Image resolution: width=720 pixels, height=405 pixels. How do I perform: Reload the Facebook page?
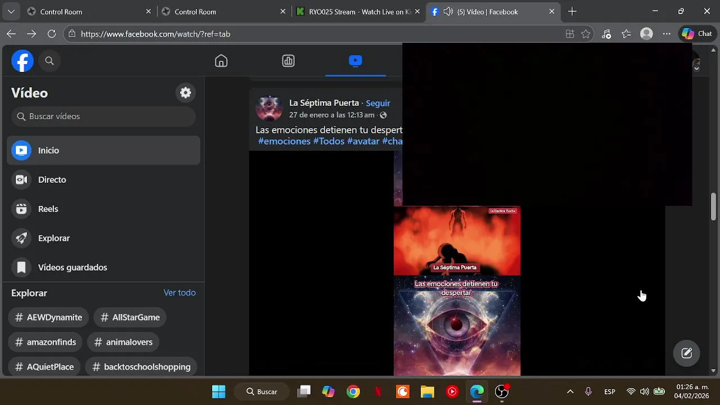click(52, 34)
